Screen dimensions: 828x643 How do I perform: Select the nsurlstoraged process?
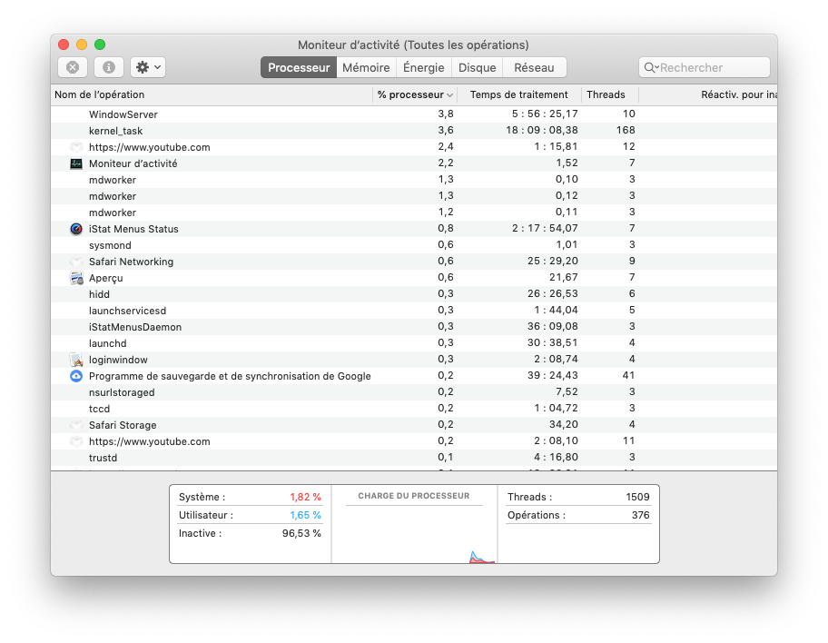tap(414, 392)
